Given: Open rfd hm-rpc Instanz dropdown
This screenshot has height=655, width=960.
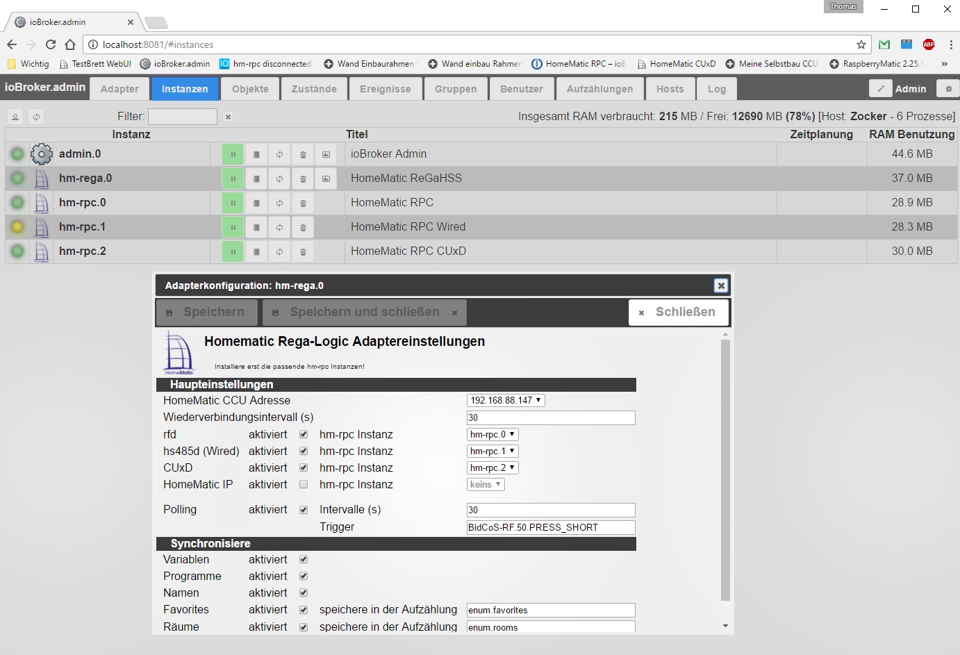Looking at the screenshot, I should pyautogui.click(x=493, y=434).
